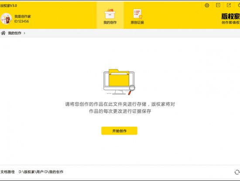Image resolution: width=240 pixels, height=181 pixels.
Task: Click the ID:123456 text
Action: pos(21,21)
